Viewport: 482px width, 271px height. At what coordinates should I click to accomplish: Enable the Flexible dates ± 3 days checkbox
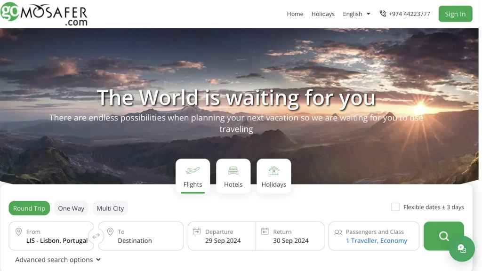pos(395,207)
